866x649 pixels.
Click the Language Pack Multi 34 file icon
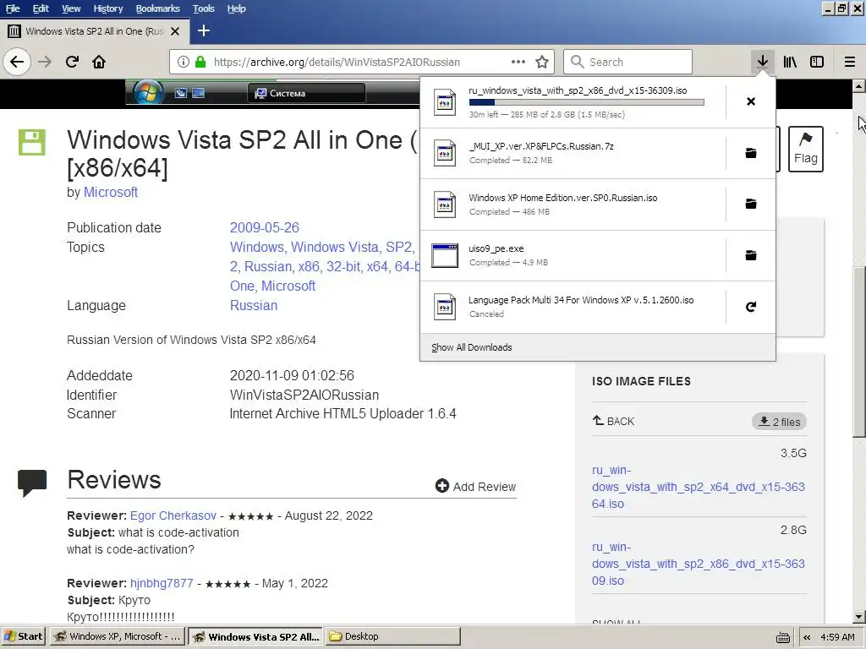(445, 307)
